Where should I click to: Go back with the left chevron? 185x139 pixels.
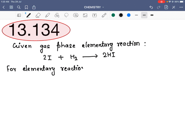(4, 7)
